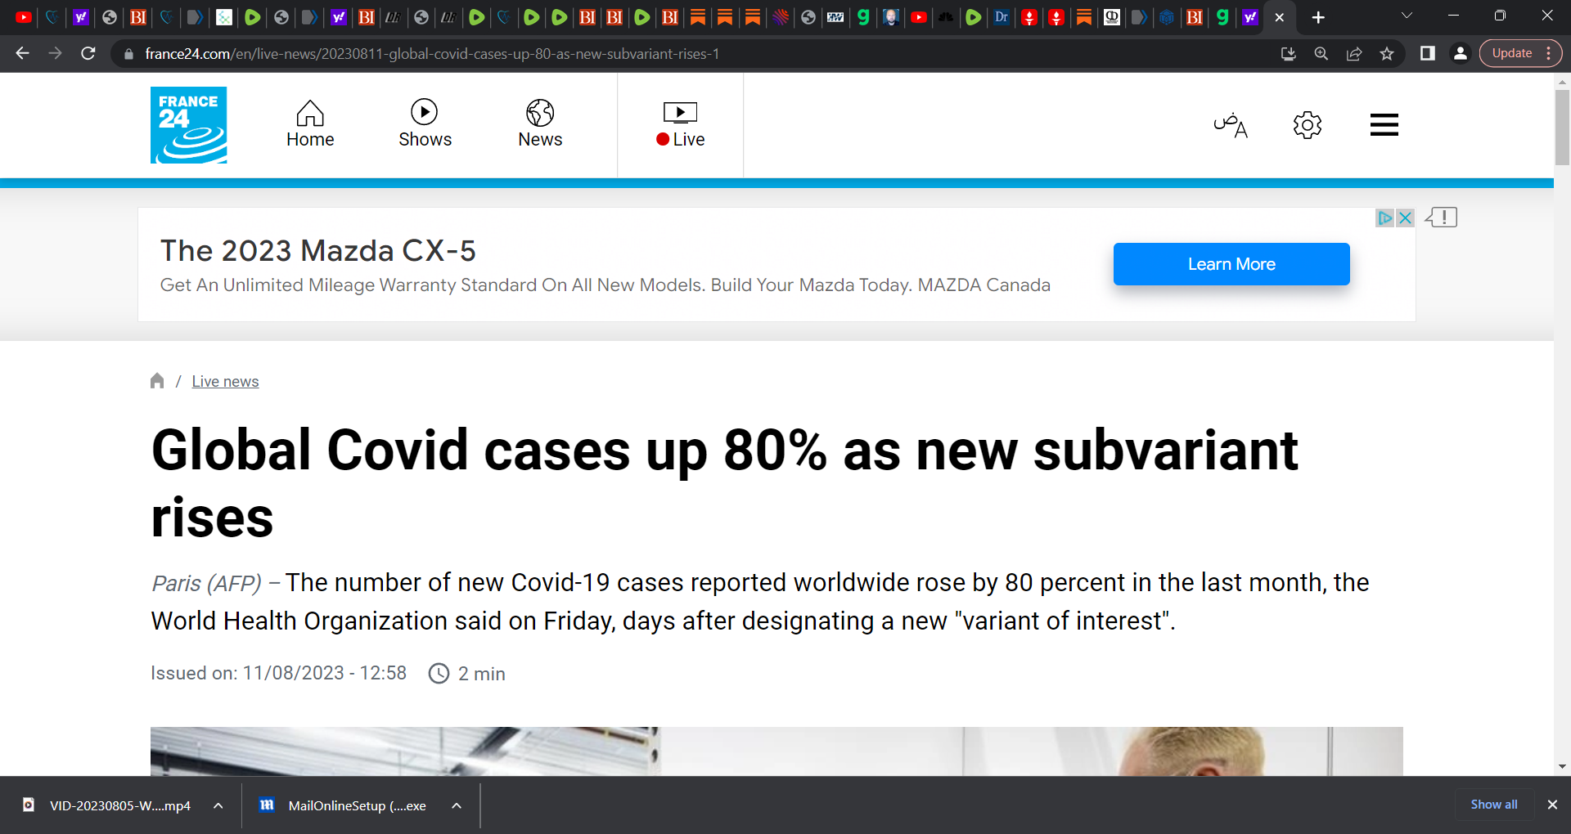1571x834 pixels.
Task: Open the Shows section
Action: (425, 124)
